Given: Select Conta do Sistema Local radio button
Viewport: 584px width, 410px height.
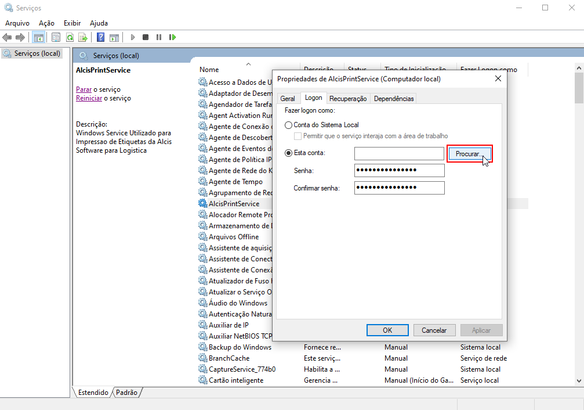Looking at the screenshot, I should [288, 125].
